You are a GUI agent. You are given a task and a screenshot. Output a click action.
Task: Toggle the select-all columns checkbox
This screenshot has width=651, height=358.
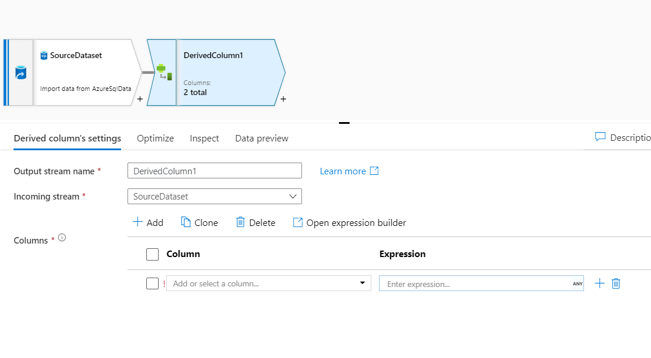pyautogui.click(x=152, y=254)
